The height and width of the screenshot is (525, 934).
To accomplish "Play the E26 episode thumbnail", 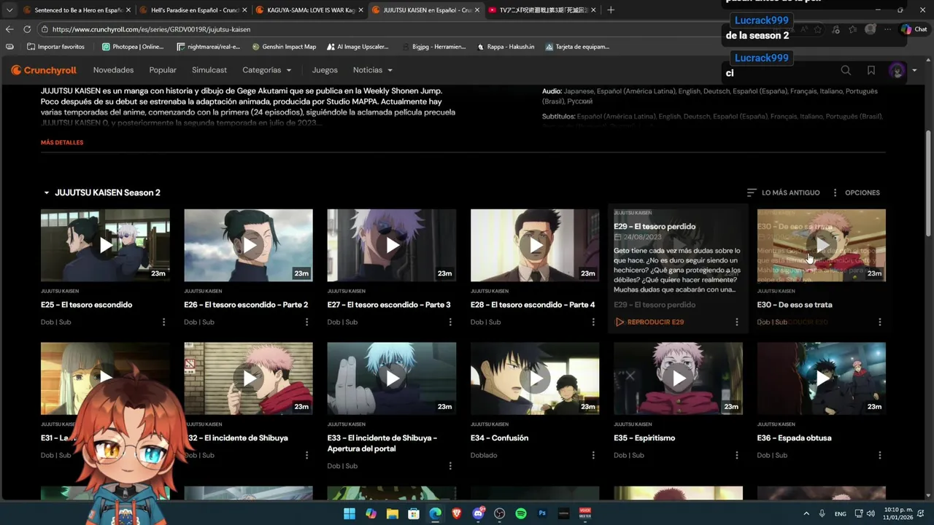I will pos(249,245).
